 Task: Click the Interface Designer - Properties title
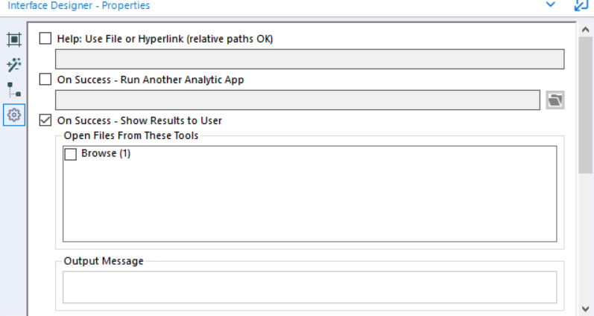(x=79, y=5)
